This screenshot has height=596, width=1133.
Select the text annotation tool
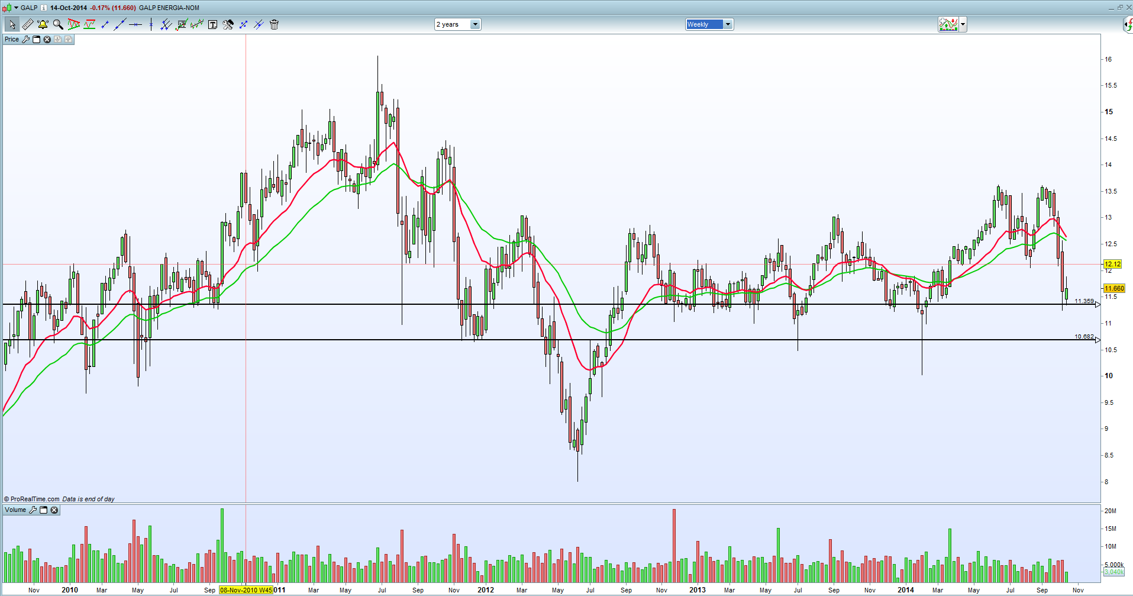(212, 24)
